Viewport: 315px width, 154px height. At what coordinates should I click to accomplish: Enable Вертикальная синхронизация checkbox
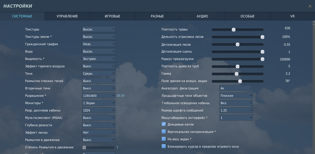[x=163, y=132]
